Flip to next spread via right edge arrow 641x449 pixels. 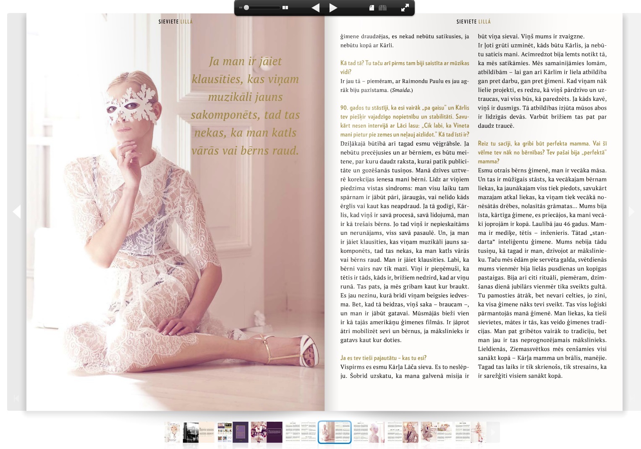[x=631, y=211]
